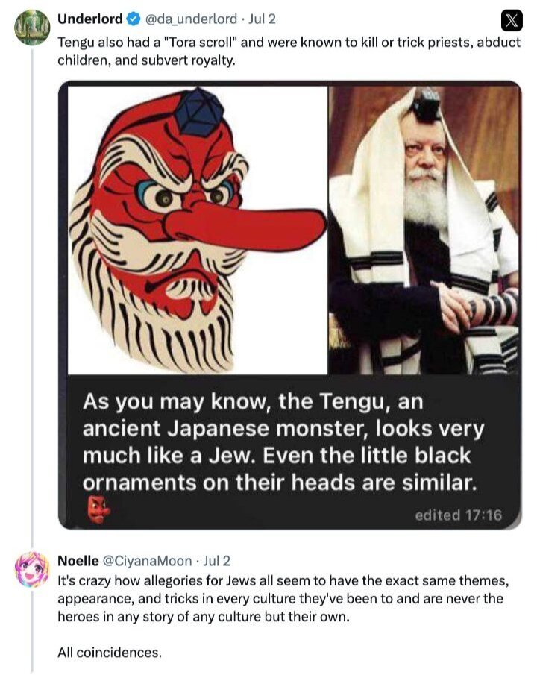The height and width of the screenshot is (675, 537).
Task: Open the photo on the image's right side
Action: tap(424, 230)
